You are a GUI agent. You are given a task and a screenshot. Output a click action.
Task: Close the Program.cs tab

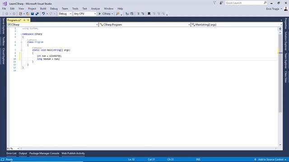(x=28, y=20)
